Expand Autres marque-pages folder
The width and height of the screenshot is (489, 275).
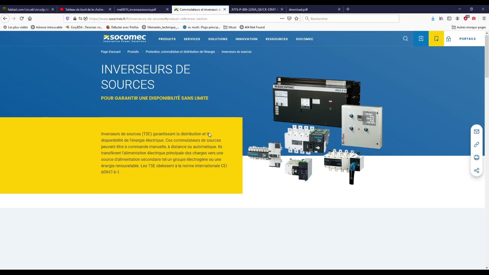[x=469, y=27]
